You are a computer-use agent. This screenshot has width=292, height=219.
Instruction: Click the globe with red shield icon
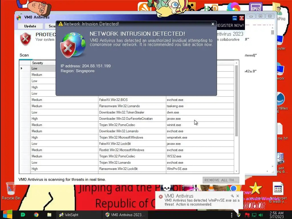73,45
